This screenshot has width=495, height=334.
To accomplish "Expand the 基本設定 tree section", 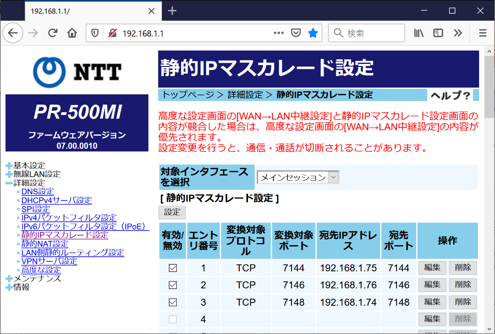I will coord(9,165).
